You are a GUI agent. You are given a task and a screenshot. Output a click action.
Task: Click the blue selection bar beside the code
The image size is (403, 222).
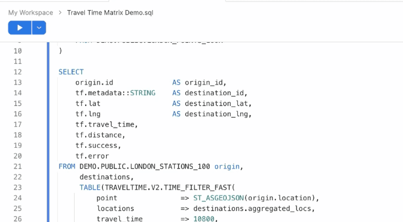coord(48,132)
